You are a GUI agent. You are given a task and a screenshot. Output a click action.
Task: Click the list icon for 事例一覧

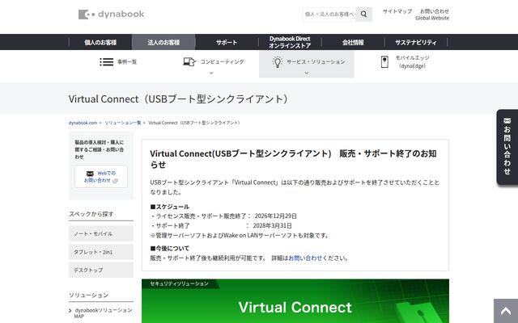[106, 61]
